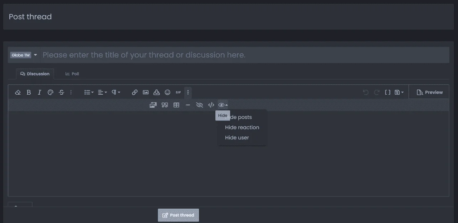Open the text alignment dropdown
This screenshot has height=223, width=458.
point(102,92)
